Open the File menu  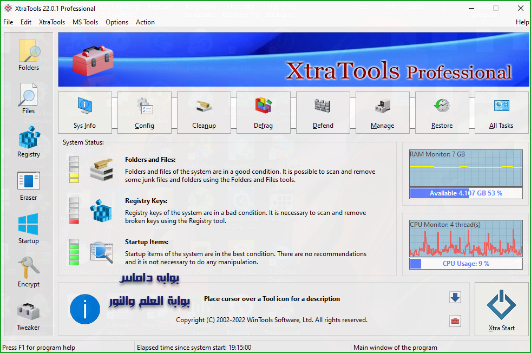coord(8,22)
